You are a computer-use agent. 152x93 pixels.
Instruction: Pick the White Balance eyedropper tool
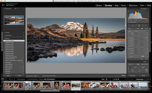point(130,68)
